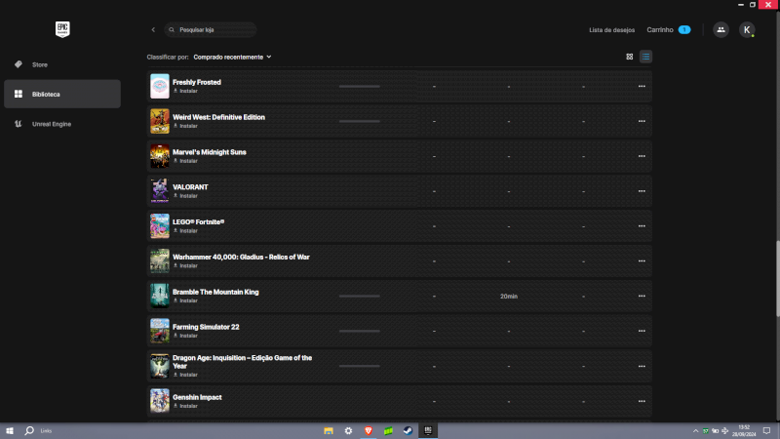Open Lista de desejos

tap(612, 30)
